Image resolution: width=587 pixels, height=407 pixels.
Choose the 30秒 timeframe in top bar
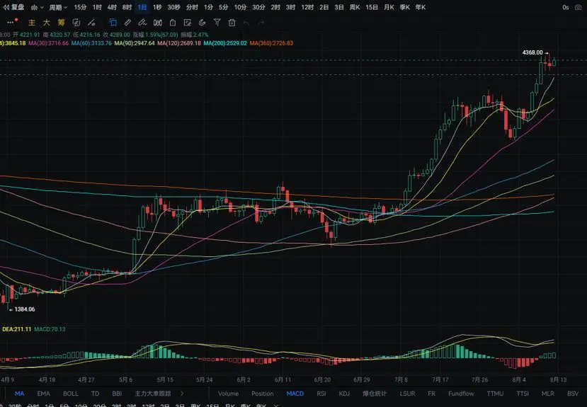point(173,8)
